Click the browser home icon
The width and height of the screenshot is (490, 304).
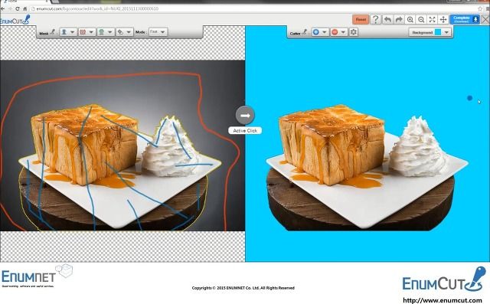(24, 8)
